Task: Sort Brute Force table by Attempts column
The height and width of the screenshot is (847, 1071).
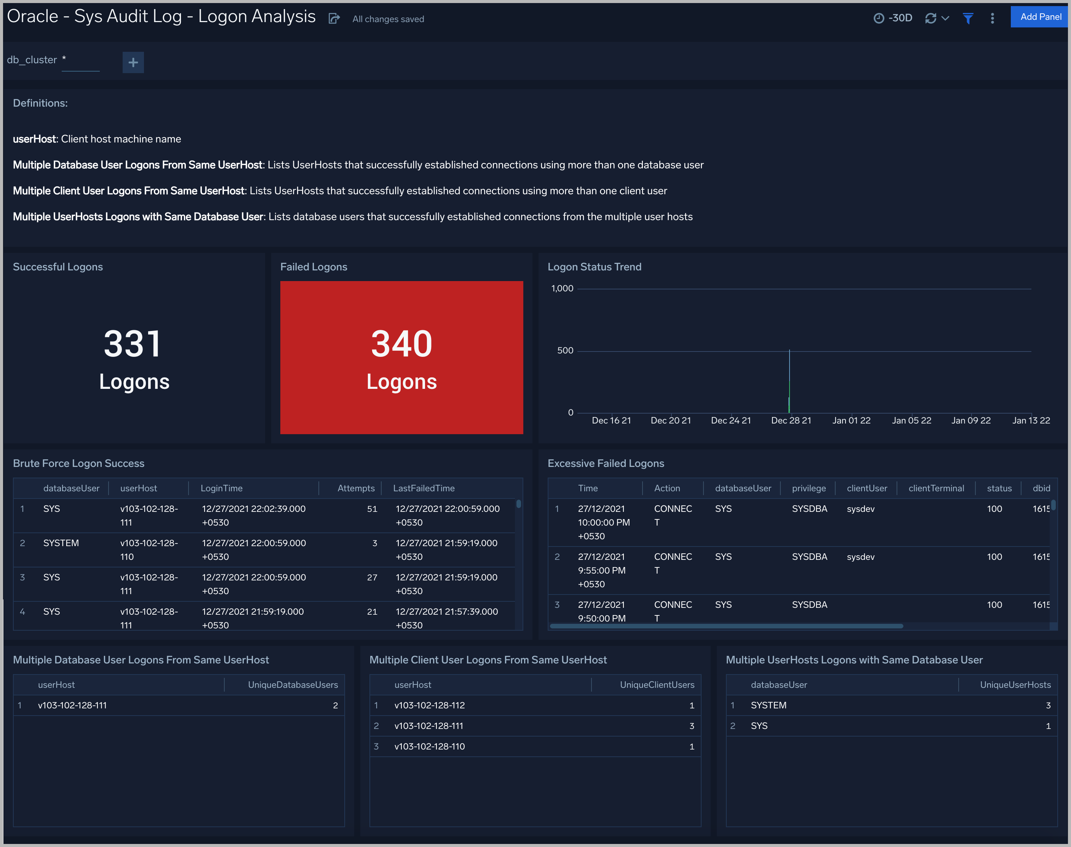Action: pos(355,488)
